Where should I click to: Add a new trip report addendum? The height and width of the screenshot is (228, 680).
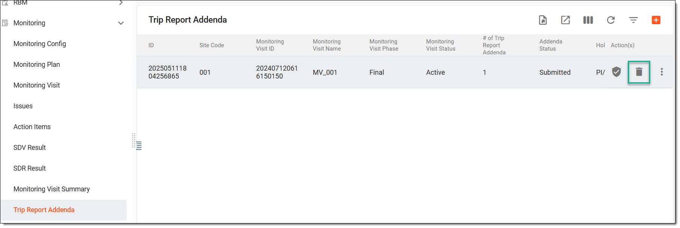coord(656,20)
